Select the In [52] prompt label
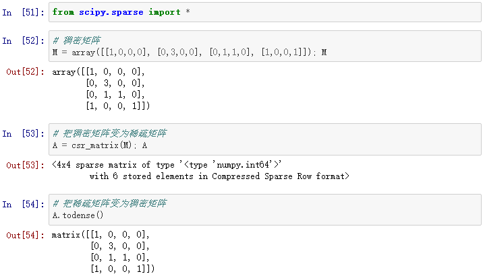 tap(23, 41)
